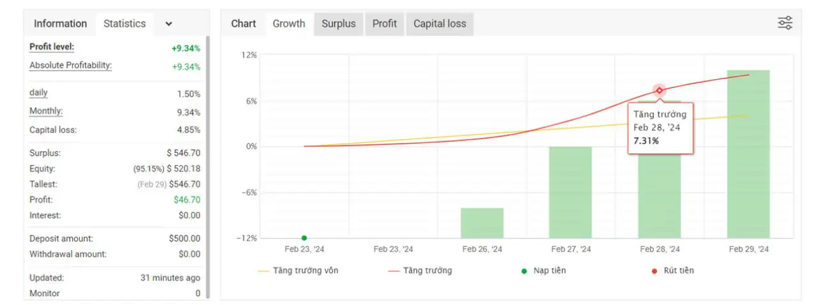Switch to the Statistics tab
The height and width of the screenshot is (305, 818).
pyautogui.click(x=125, y=24)
